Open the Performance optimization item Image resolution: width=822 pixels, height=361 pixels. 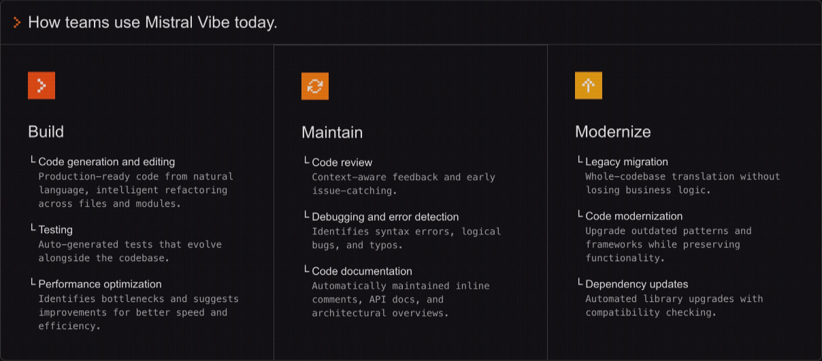pyautogui.click(x=100, y=284)
